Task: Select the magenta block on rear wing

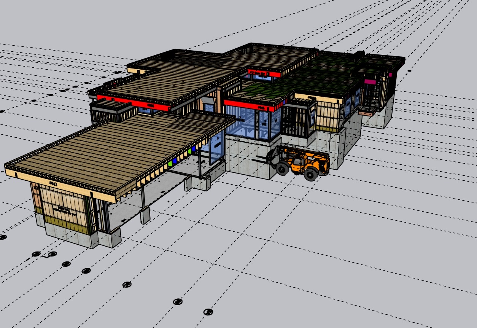Action: [x=369, y=81]
